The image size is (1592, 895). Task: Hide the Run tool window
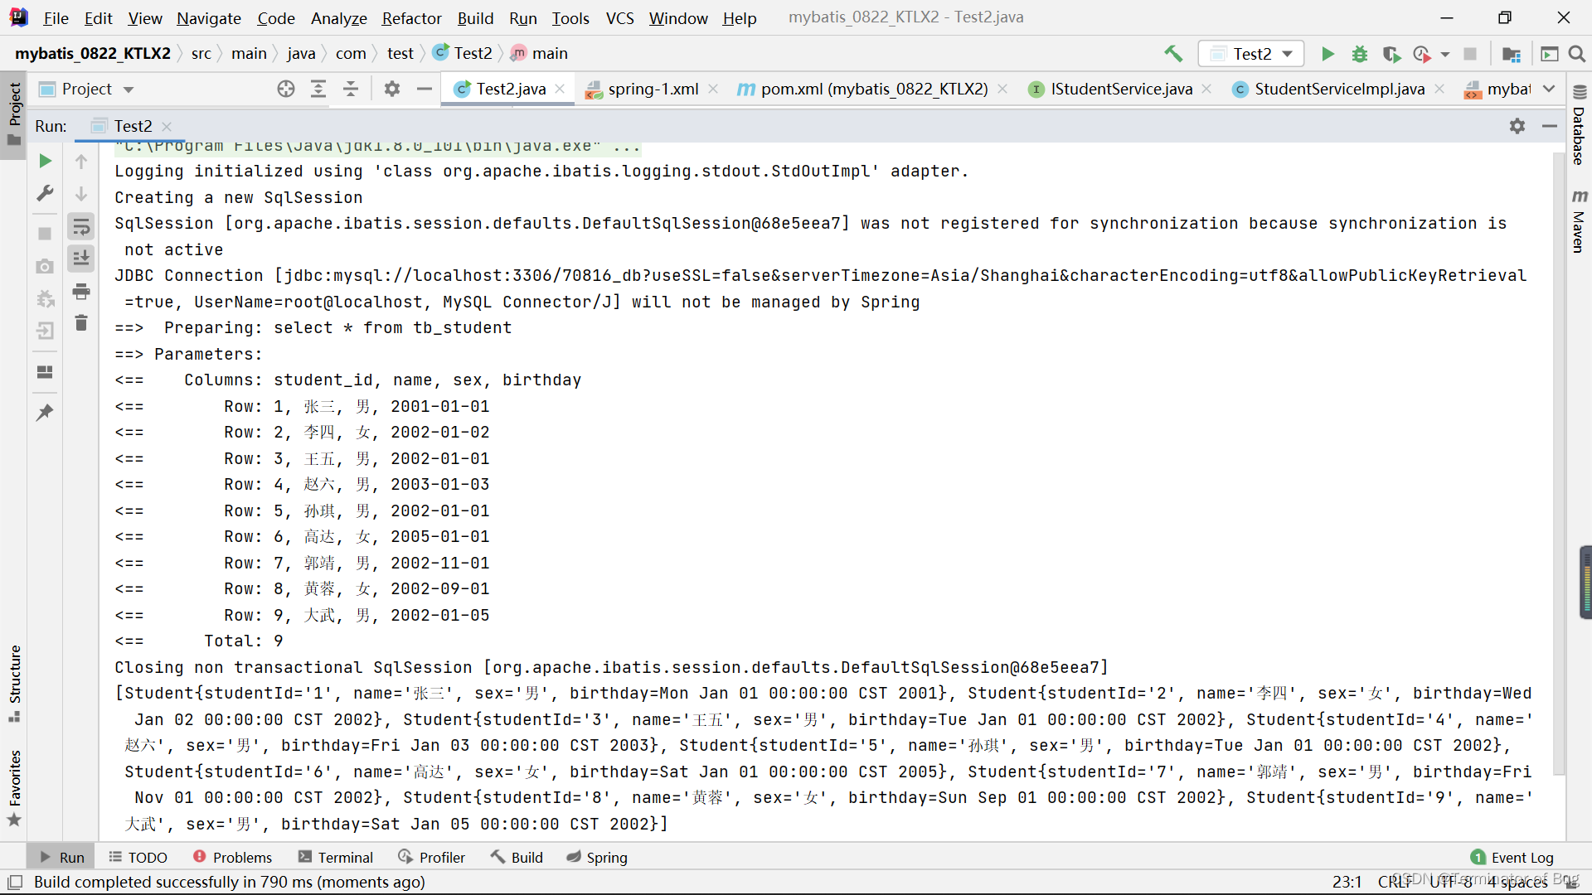pos(1550,126)
